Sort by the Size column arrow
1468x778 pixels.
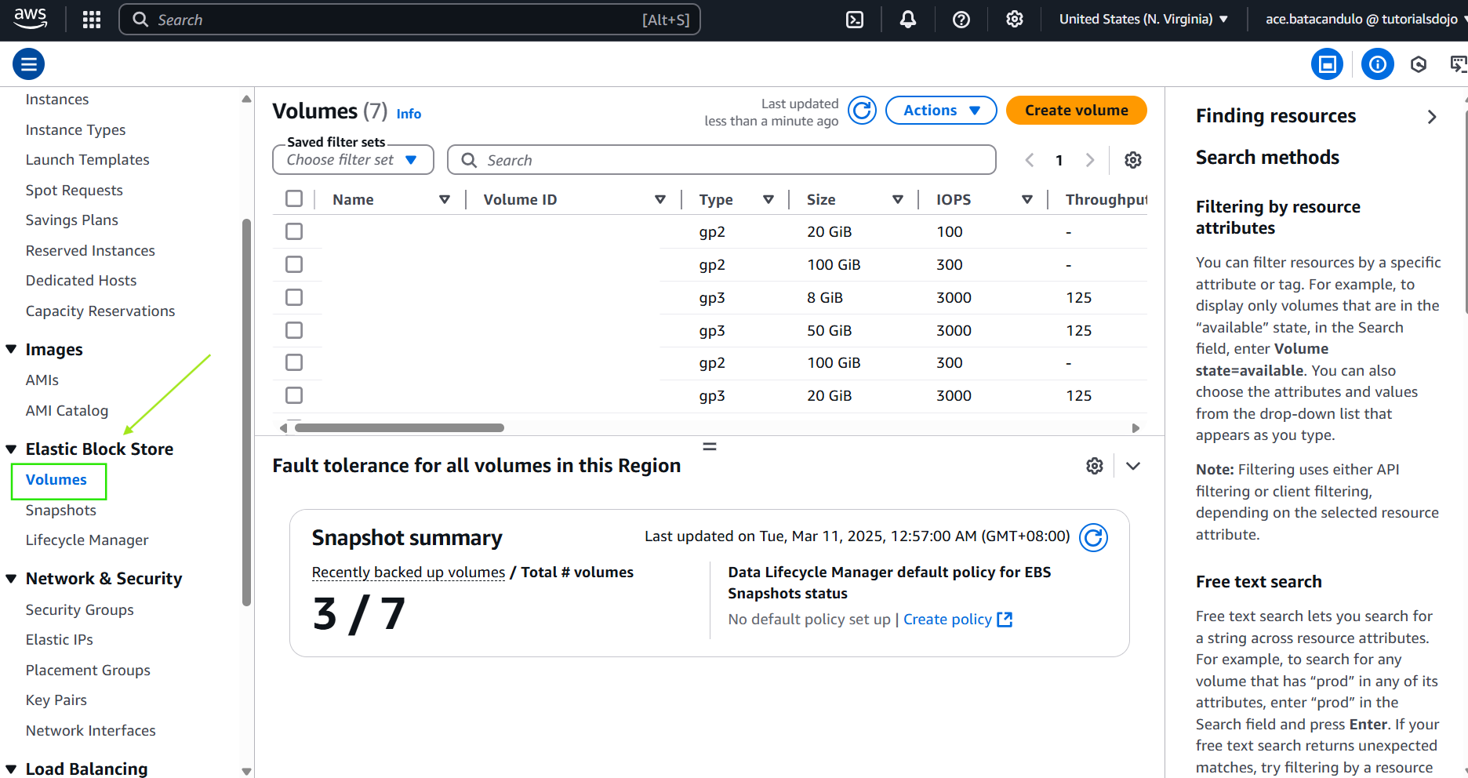click(x=898, y=200)
